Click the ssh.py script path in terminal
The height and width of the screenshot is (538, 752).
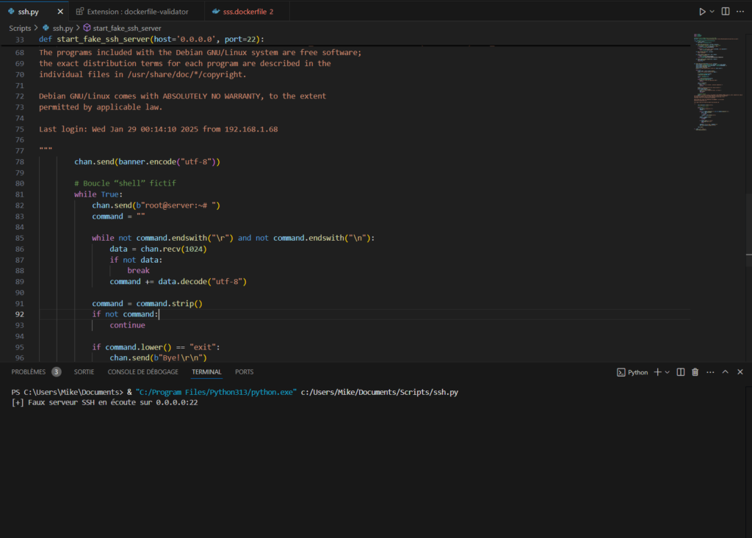[380, 392]
